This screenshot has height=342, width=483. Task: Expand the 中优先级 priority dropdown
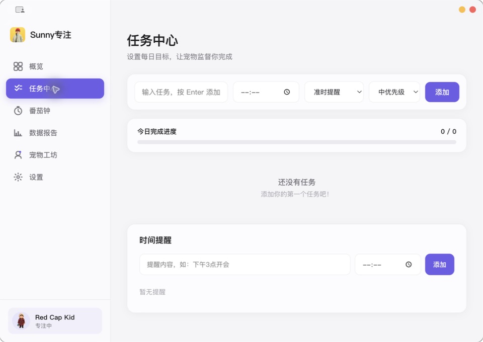pyautogui.click(x=394, y=92)
